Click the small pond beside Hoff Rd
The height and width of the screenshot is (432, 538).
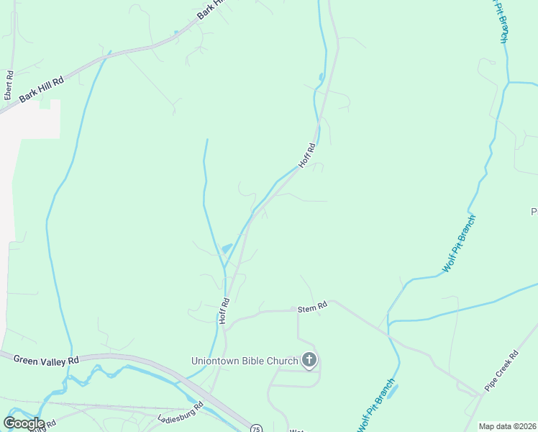(227, 248)
